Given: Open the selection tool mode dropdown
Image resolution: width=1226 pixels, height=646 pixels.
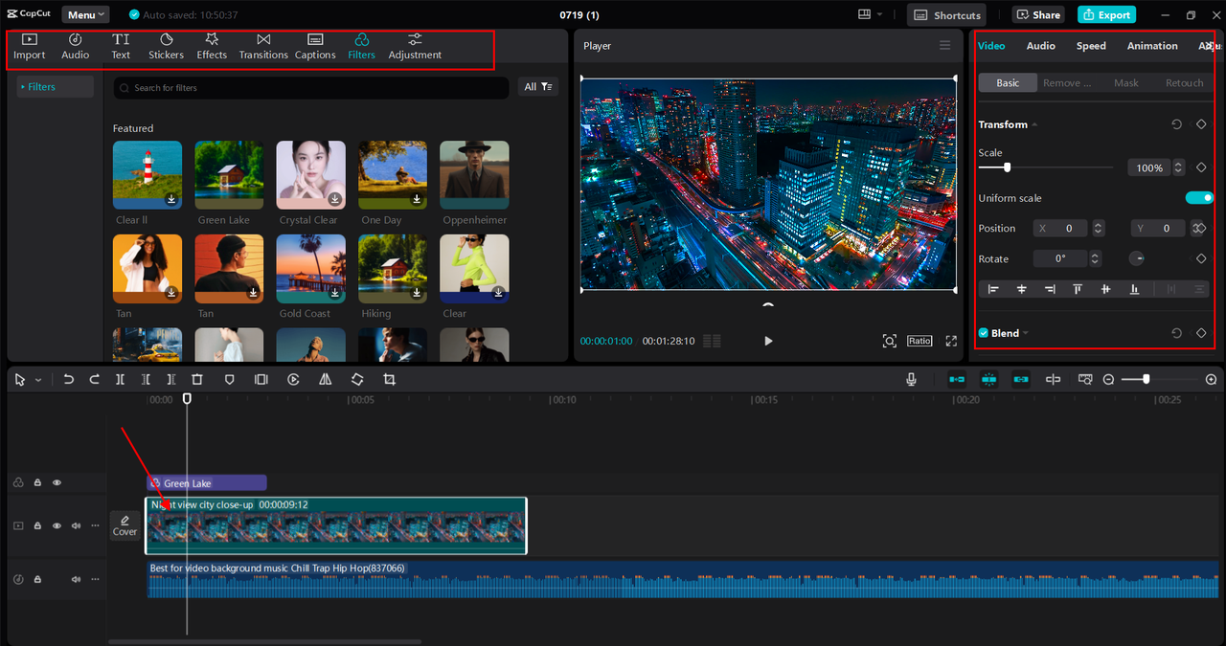Looking at the screenshot, I should tap(38, 380).
